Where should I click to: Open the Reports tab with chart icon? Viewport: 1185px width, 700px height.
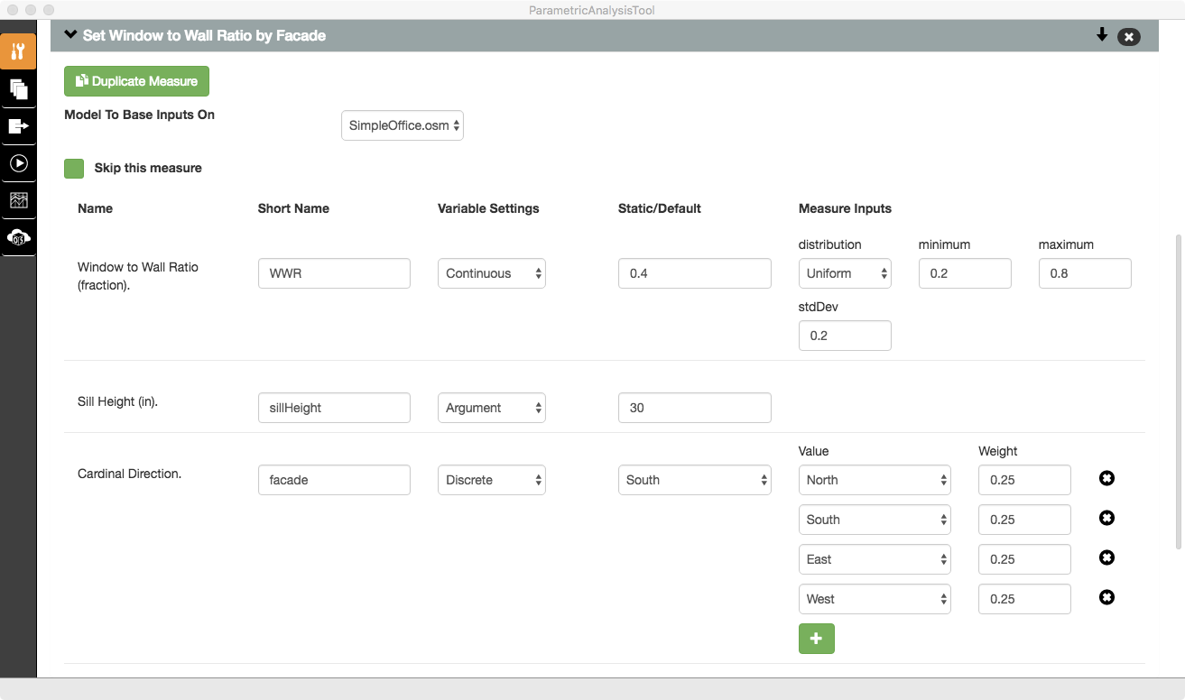[18, 200]
